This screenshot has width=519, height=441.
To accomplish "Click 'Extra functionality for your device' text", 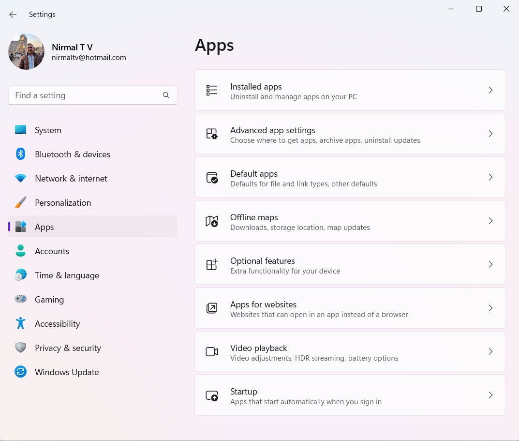I will 285,271.
